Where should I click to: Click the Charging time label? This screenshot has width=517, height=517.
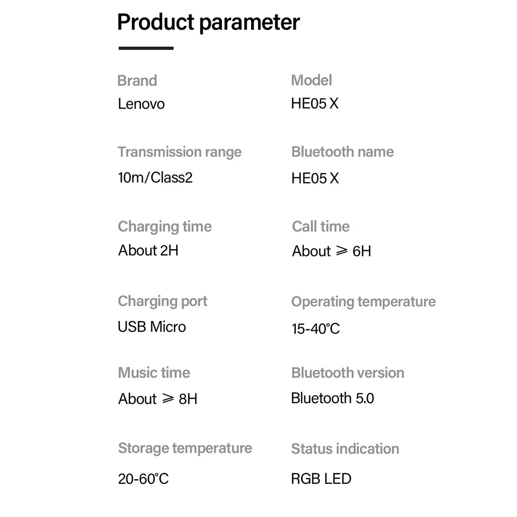tap(165, 227)
